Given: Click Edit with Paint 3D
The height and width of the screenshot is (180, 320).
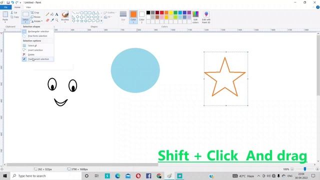Looking at the screenshot, I should click(x=206, y=17).
